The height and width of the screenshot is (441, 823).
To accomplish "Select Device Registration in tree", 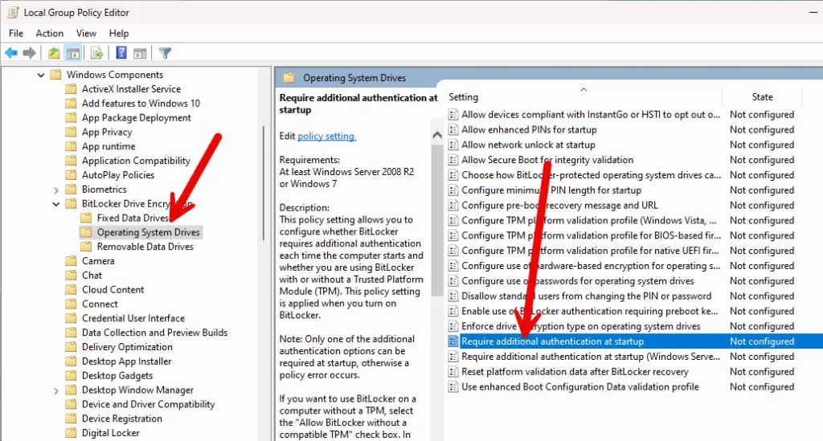I will point(122,419).
